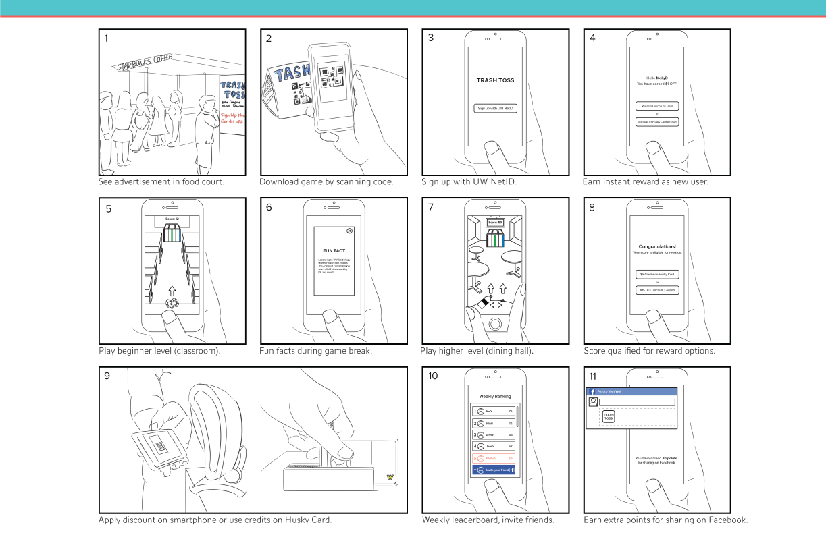Click the 'Weekly Ranking' heading in panel 10
This screenshot has width=826, height=533.
click(x=495, y=397)
